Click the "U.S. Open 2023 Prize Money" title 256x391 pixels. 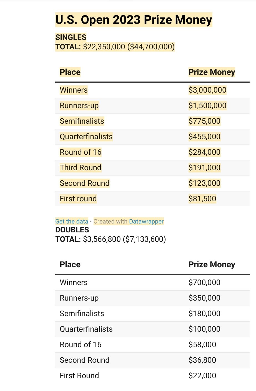pyautogui.click(x=134, y=20)
